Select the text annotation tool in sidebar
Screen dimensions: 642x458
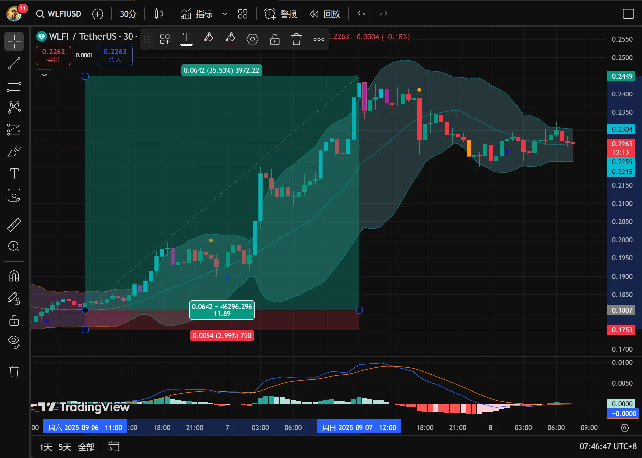click(x=14, y=173)
